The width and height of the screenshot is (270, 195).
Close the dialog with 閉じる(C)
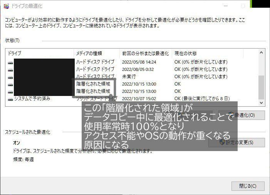pyautogui.click(x=248, y=186)
